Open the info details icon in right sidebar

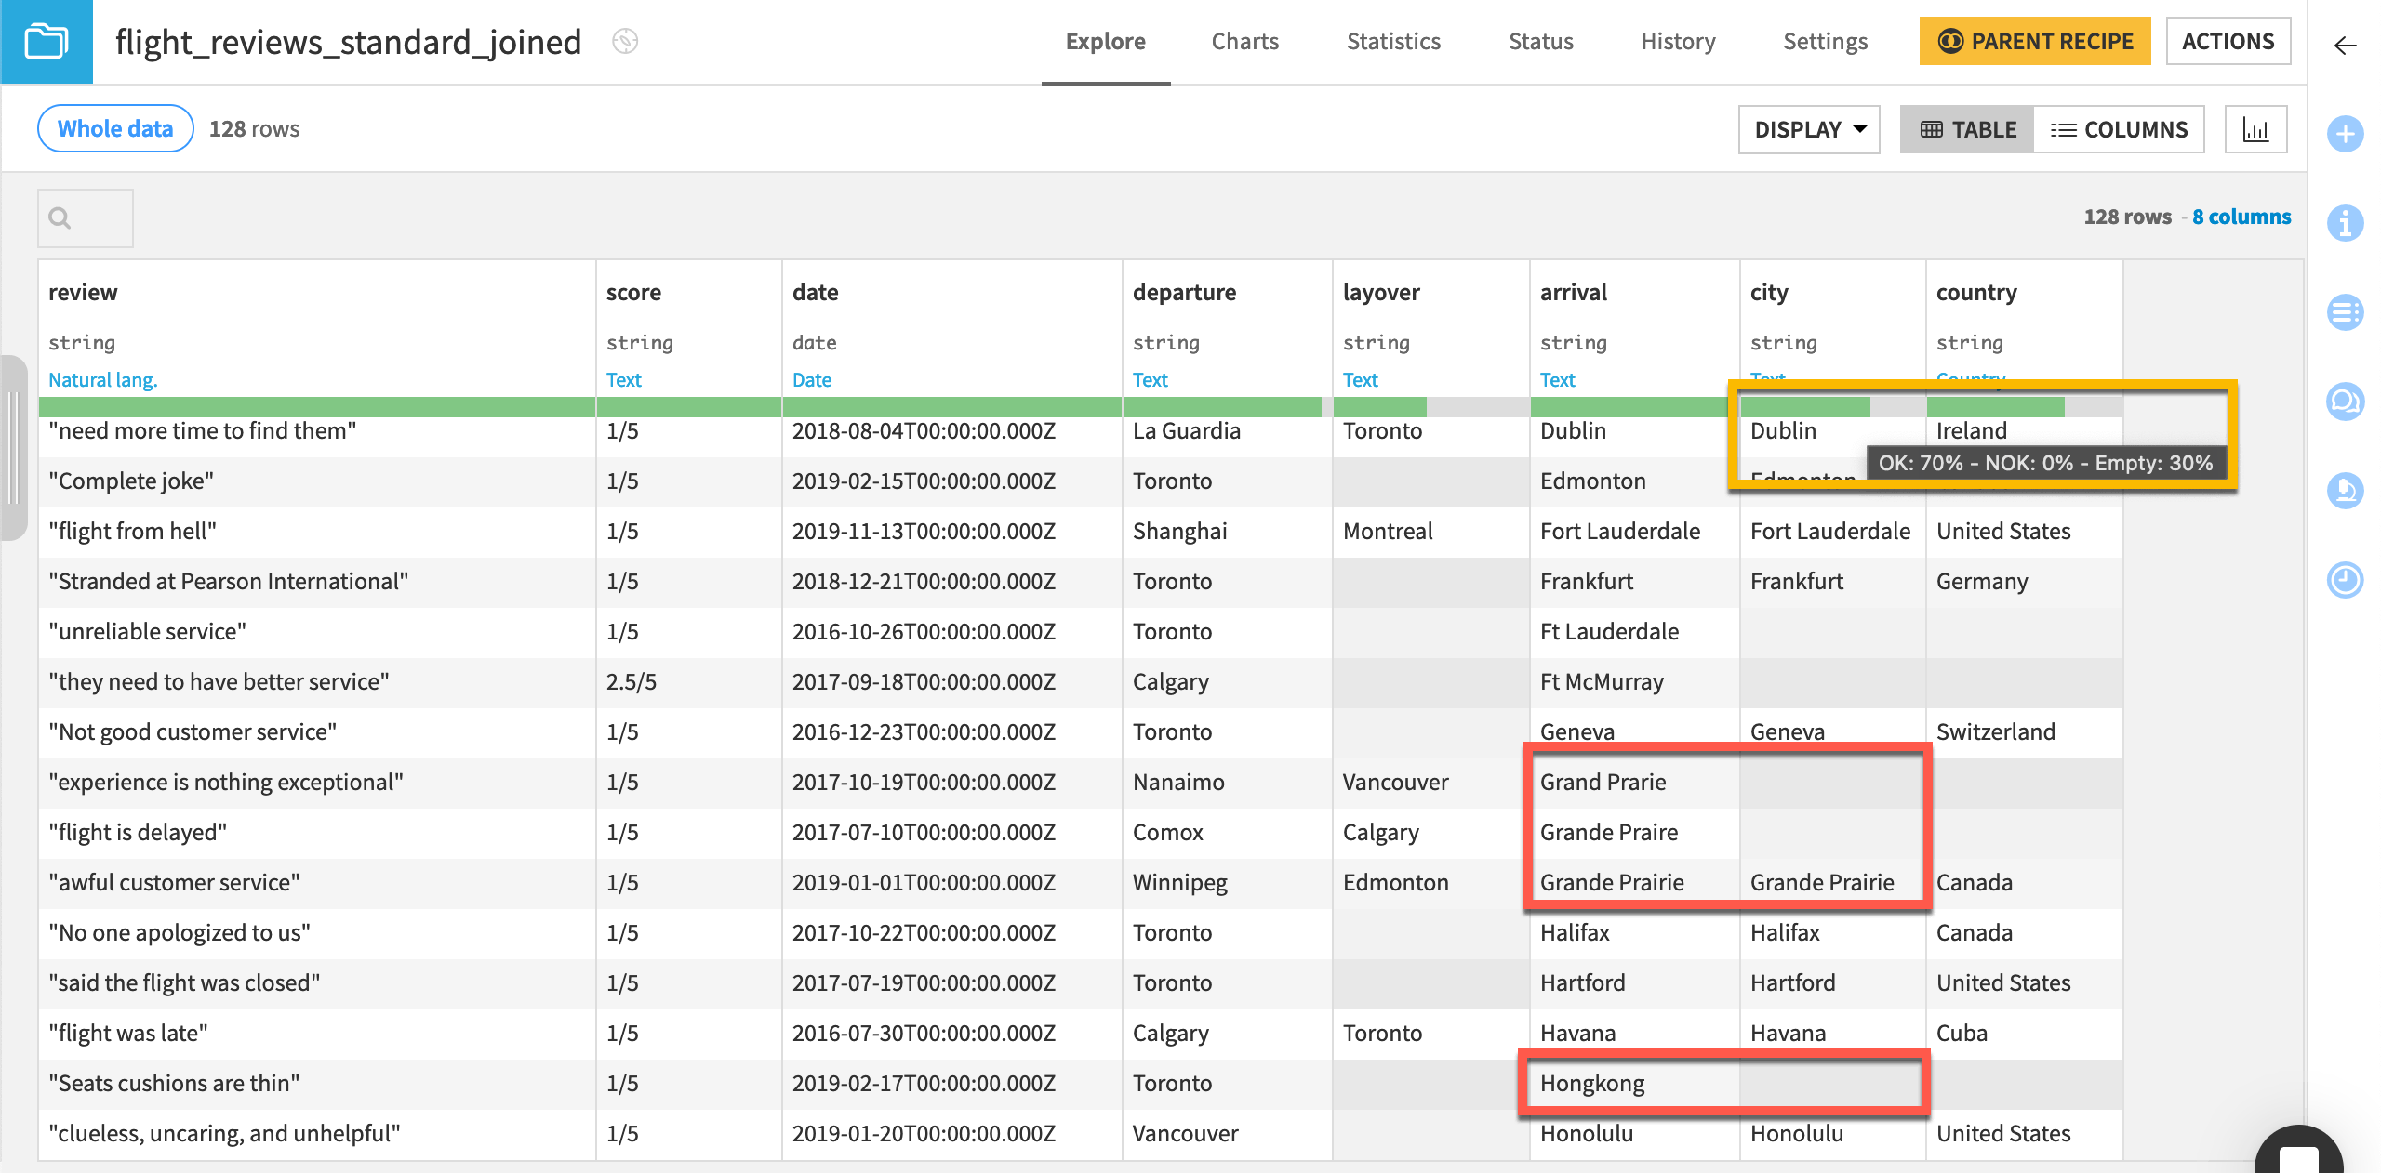2345,223
